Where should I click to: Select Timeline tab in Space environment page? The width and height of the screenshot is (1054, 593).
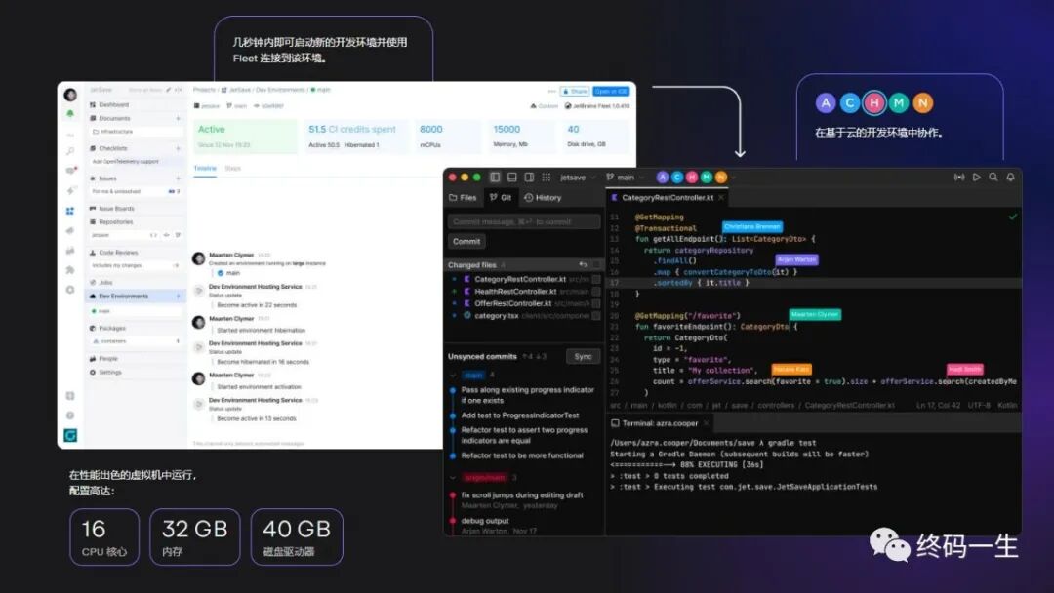point(205,168)
